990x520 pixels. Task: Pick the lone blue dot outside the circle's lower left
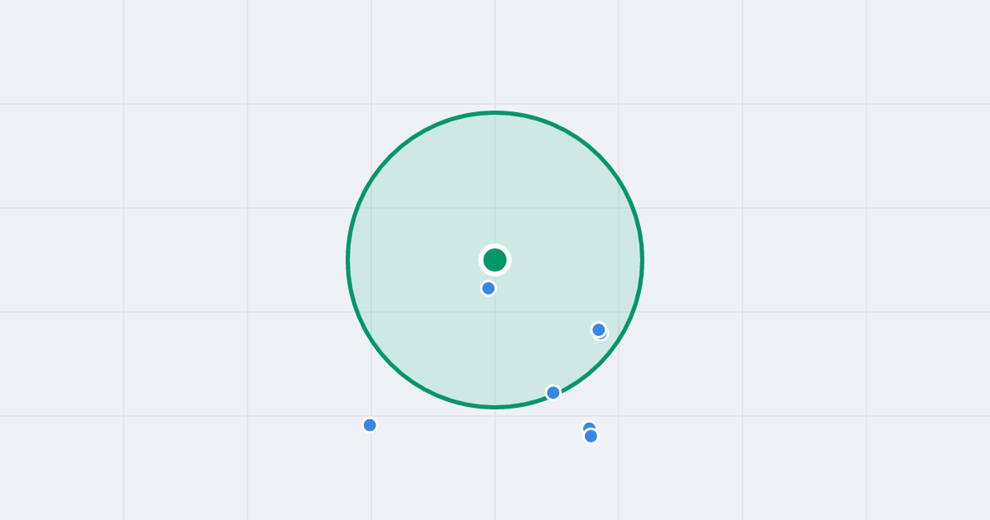point(370,425)
